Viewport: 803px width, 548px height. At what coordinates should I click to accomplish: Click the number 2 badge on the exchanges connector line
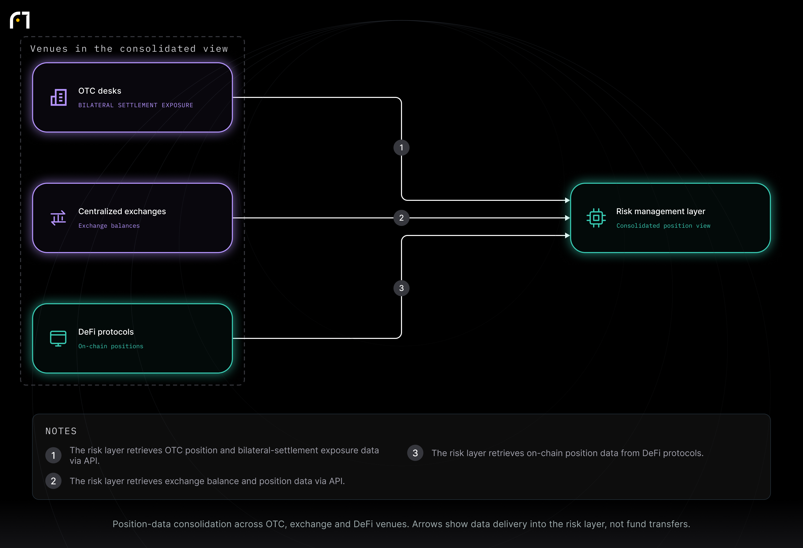click(x=401, y=218)
